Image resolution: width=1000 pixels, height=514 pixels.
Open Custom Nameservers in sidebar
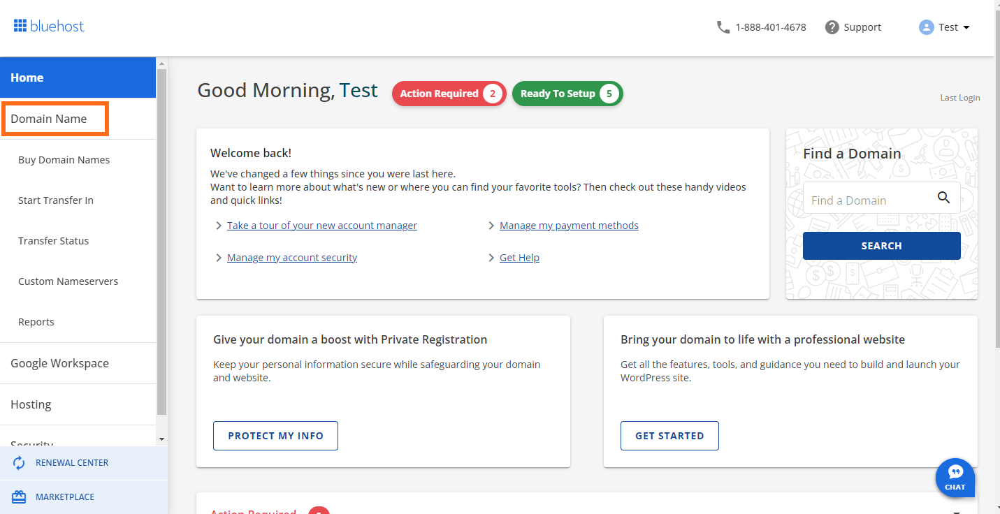68,281
